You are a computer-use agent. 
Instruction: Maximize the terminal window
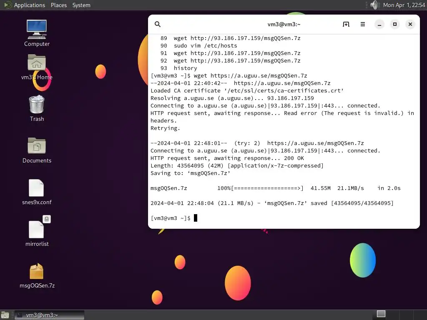[394, 24]
